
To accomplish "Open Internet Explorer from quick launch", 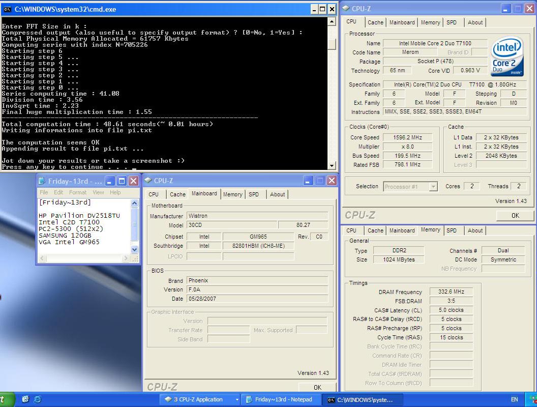I will click(37, 399).
